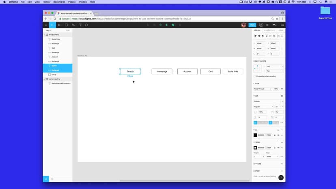Open the Roboto font family dropdown
Viewport: 336px width, 189px height.
click(x=268, y=101)
